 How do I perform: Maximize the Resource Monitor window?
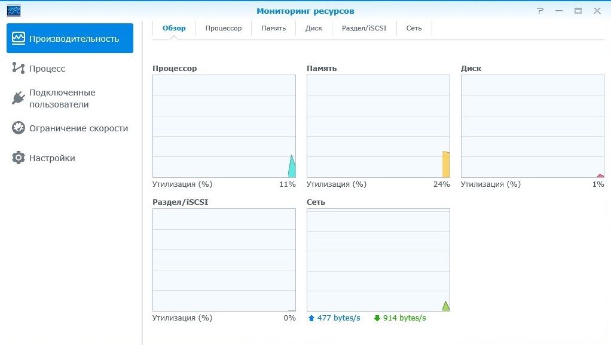578,11
